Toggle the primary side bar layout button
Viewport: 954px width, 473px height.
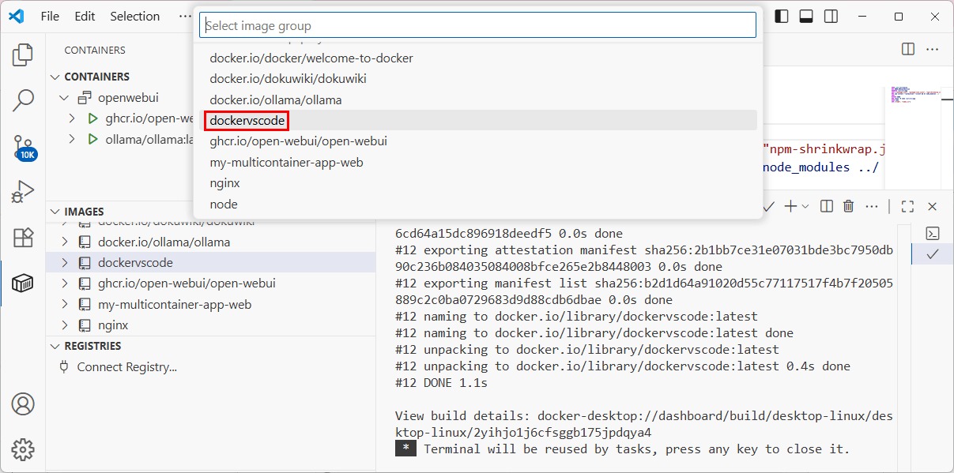(781, 16)
